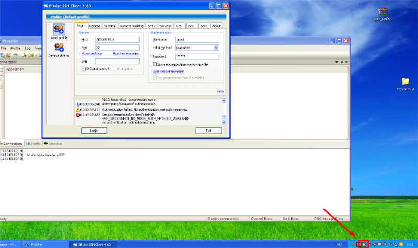Click the blue info icon in SSH log
This screenshot has height=248, width=418.
tap(78, 104)
